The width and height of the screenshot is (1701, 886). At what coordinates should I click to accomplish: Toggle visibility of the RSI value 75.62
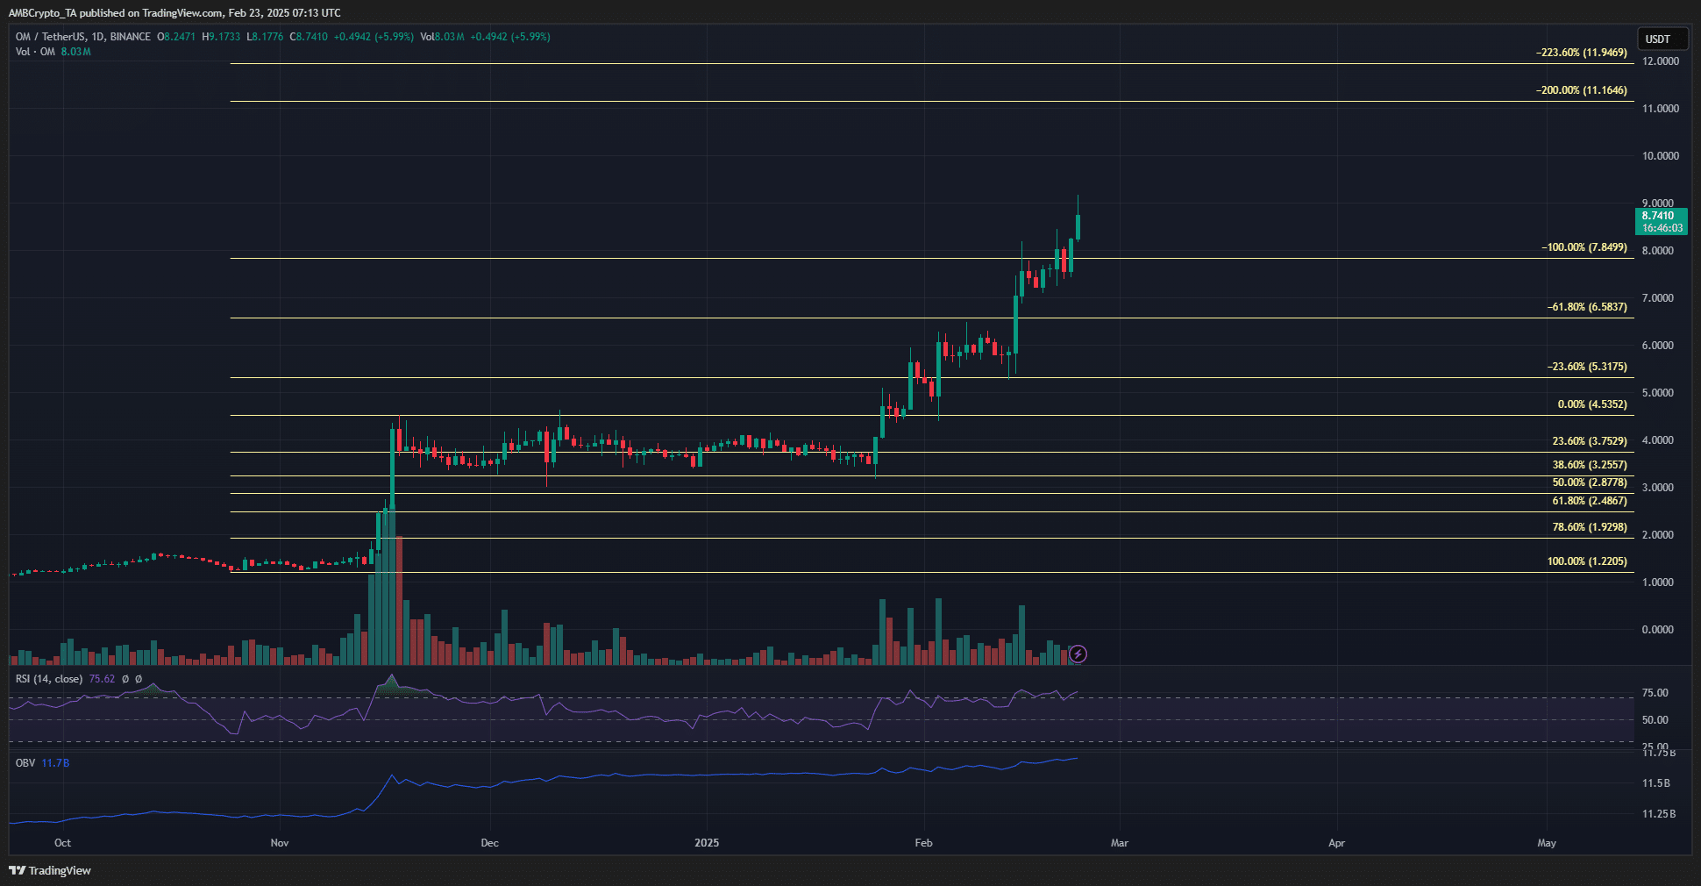(x=102, y=679)
